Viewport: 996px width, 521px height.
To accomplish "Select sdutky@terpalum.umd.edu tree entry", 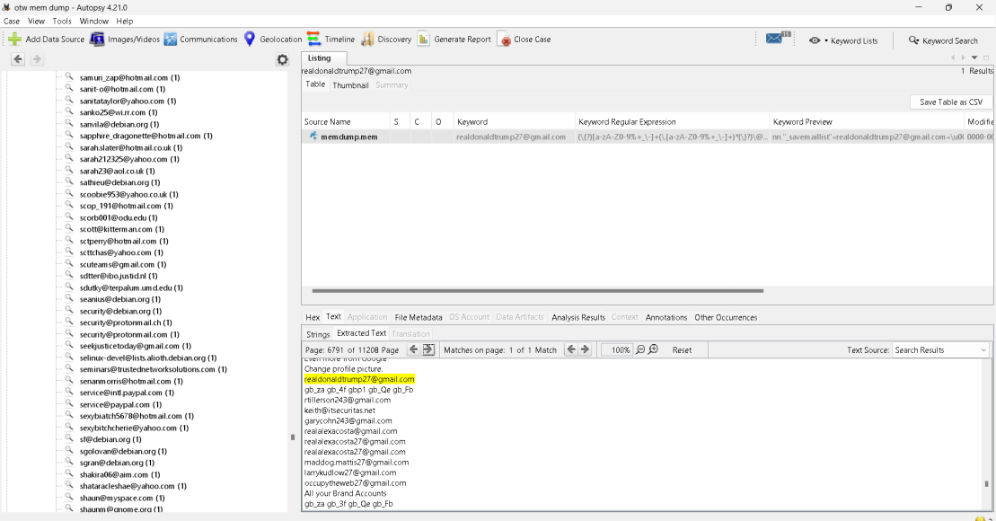I will point(131,287).
